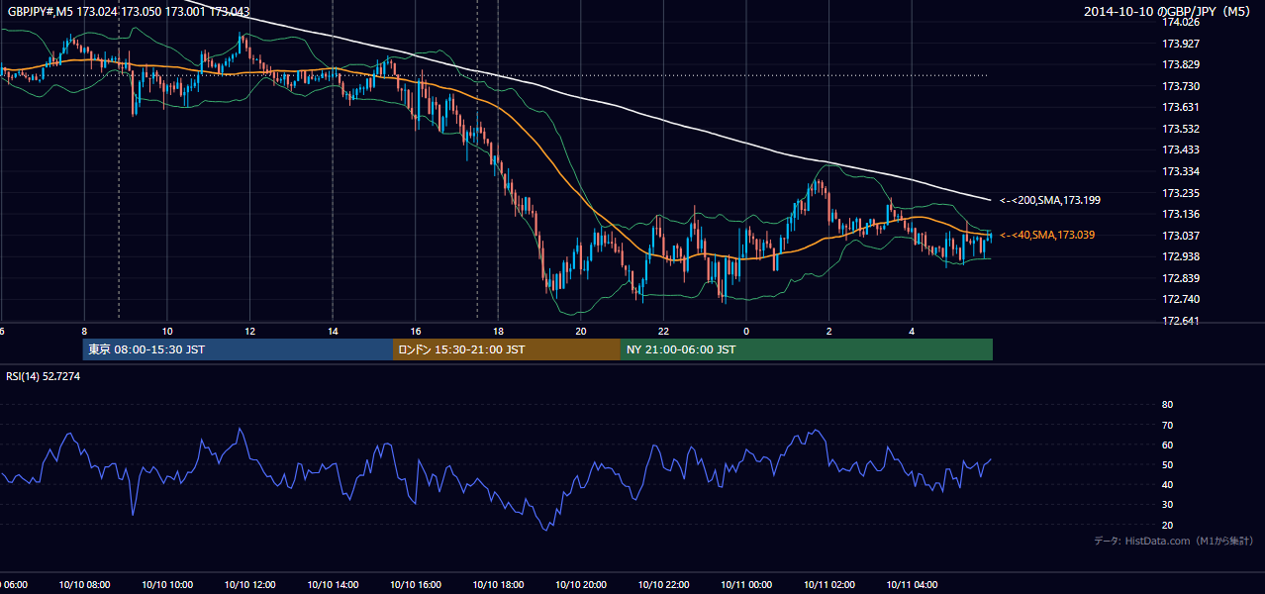The height and width of the screenshot is (594, 1265).
Task: Click the ロンドン 15:30-21:00 JST session bar
Action: [x=507, y=349]
